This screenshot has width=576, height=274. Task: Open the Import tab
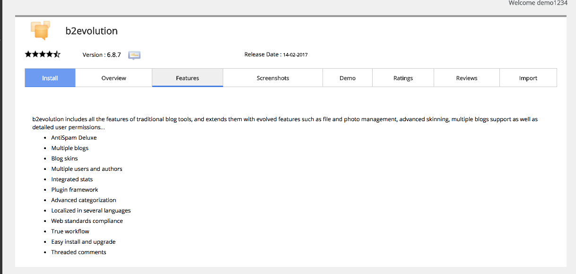(x=528, y=78)
